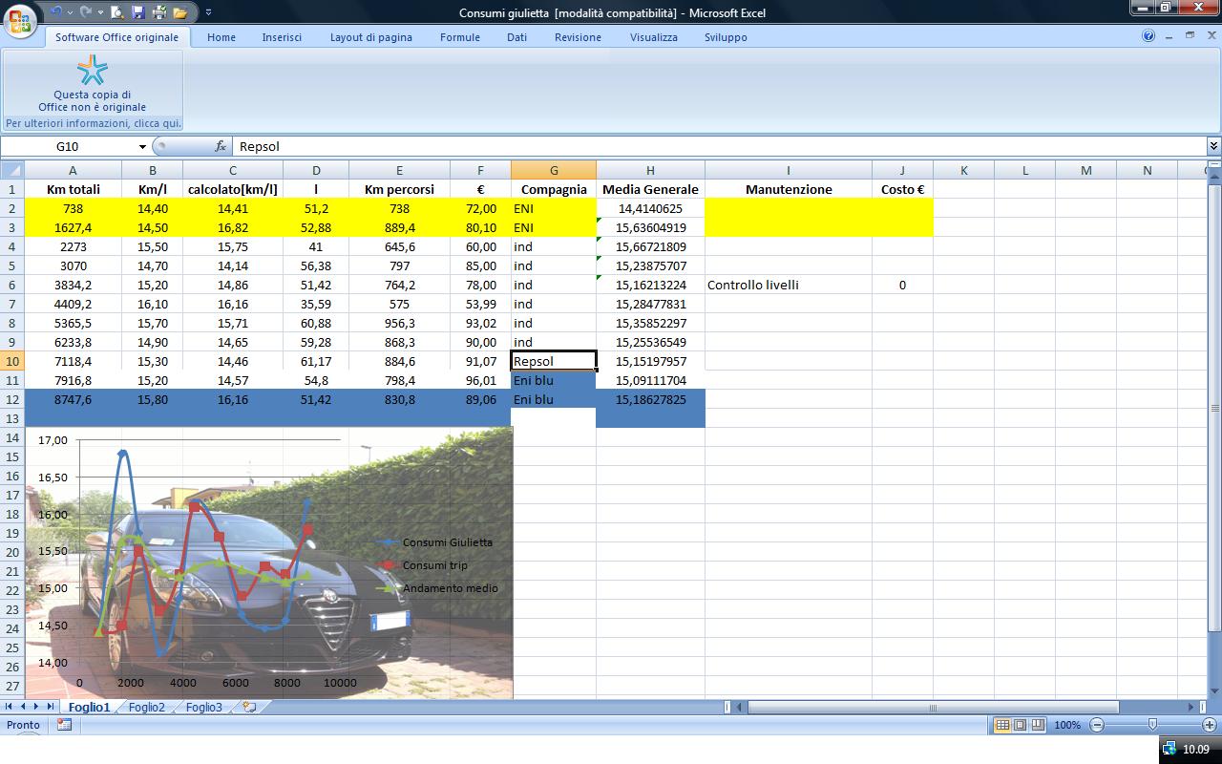
Task: Open the Office button menu
Action: point(20,20)
